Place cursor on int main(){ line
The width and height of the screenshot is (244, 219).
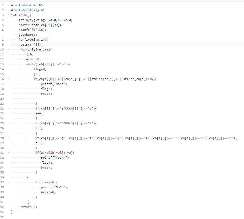(x=21, y=15)
